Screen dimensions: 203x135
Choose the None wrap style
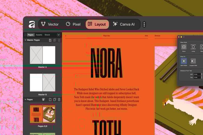coord(184,47)
